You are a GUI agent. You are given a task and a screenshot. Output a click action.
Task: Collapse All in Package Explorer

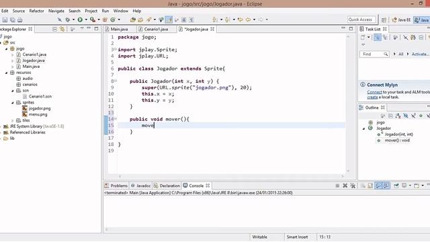click(55, 29)
